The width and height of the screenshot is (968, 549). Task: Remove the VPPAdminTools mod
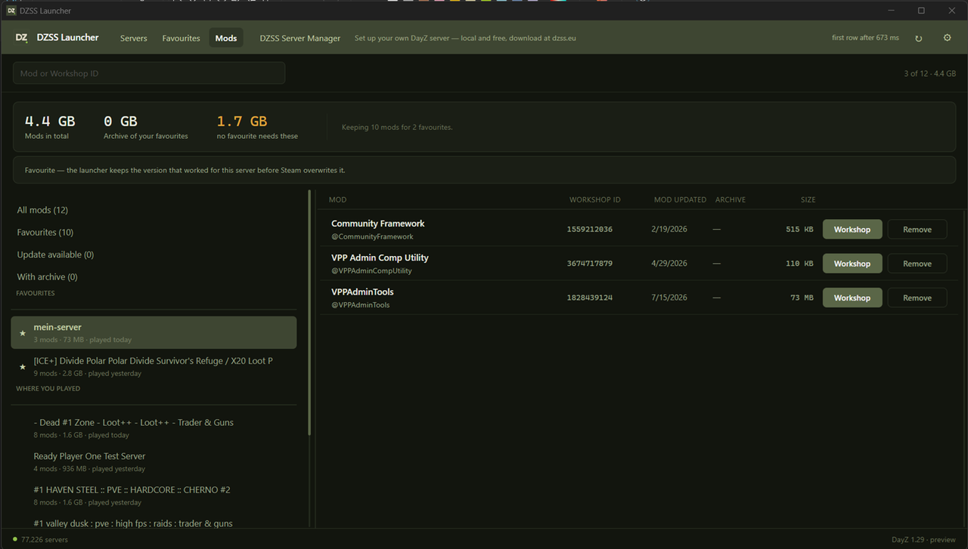pyautogui.click(x=917, y=298)
